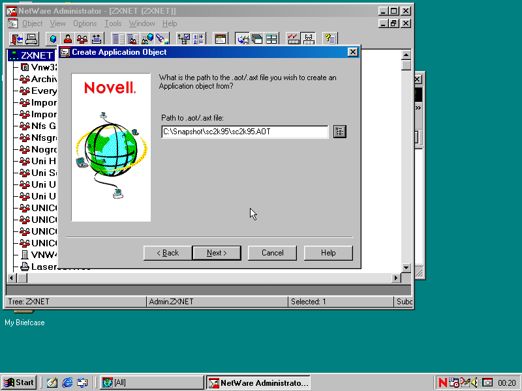This screenshot has width=522, height=391.
Task: Click the vertical scrollbar up arrow
Action: (x=406, y=55)
